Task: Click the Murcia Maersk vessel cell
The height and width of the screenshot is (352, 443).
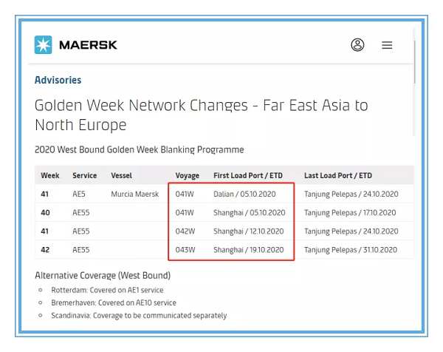Action: point(135,194)
